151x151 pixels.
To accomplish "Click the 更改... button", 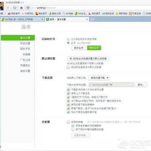I will coord(141,85).
